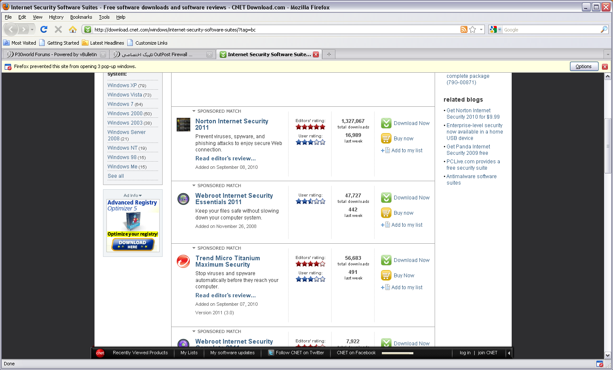Screen dimensions: 613x370
Task: Open Getting Started bookmark
Action: point(59,43)
